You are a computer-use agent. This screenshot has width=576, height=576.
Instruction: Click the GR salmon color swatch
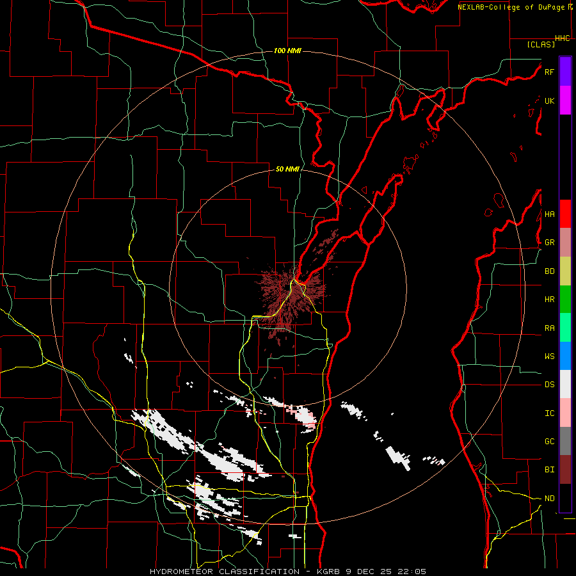[565, 242]
